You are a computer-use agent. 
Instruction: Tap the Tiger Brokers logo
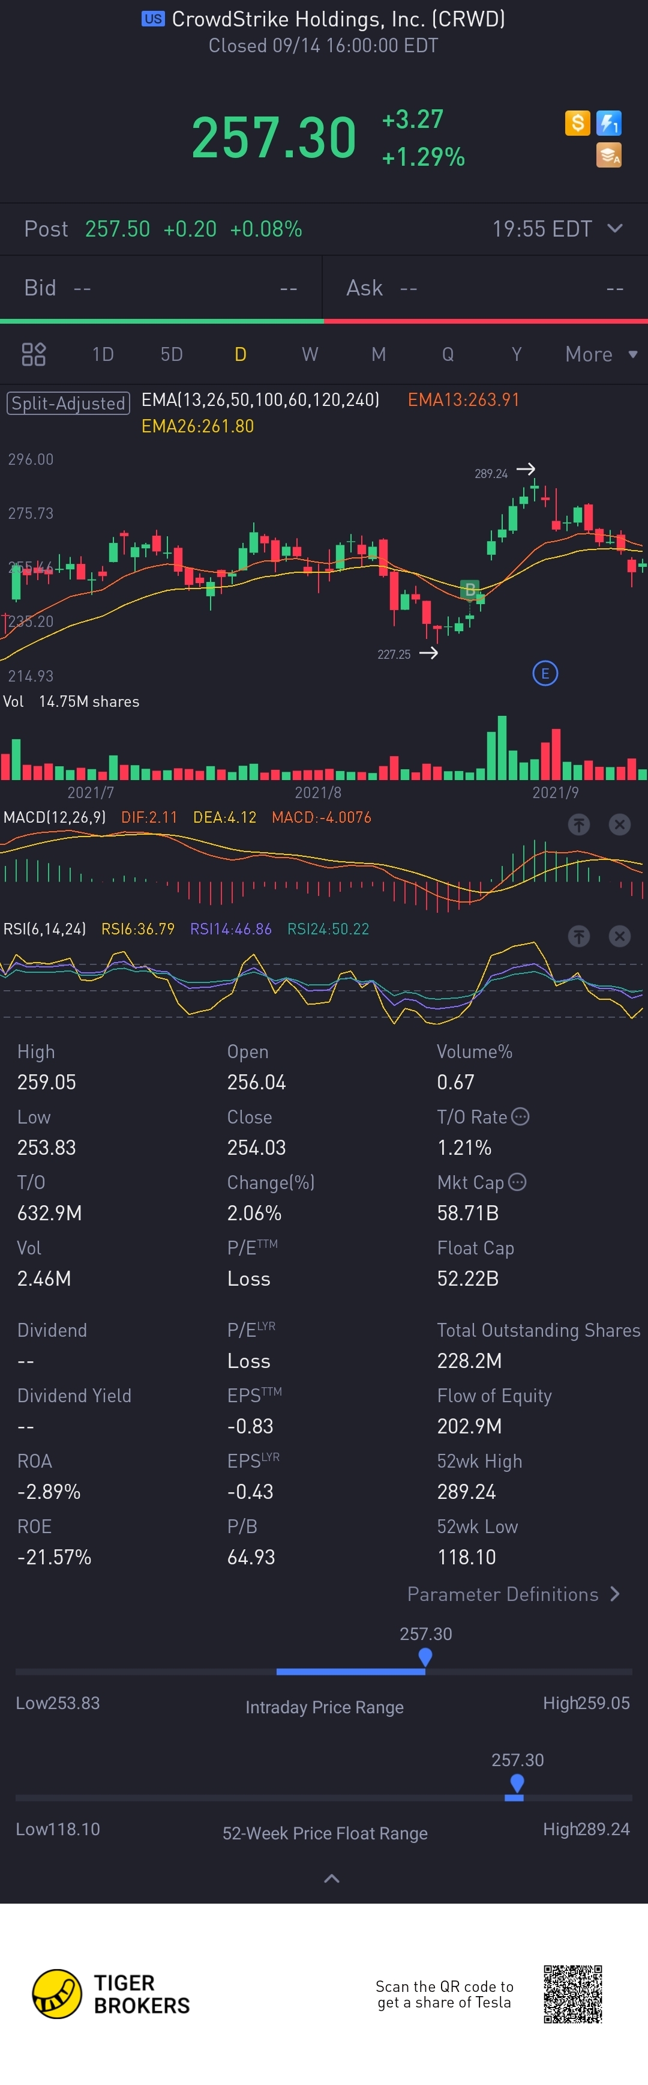111,1994
